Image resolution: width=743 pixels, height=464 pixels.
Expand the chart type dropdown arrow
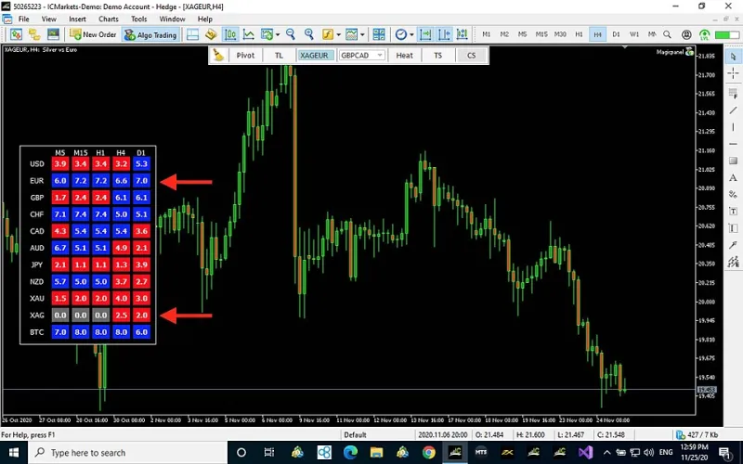pyautogui.click(x=278, y=34)
